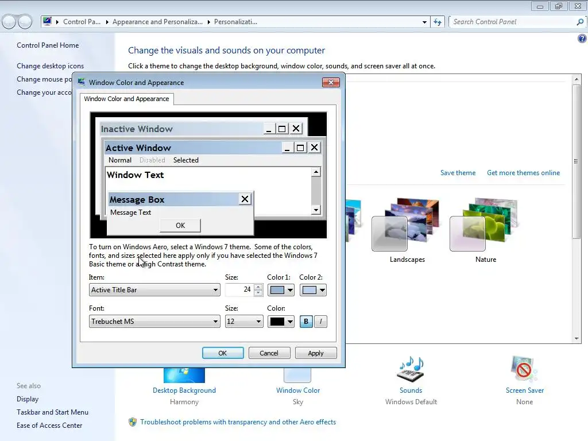Click Troubleshoot problems with transparency link
This screenshot has width=588, height=441.
(x=238, y=422)
